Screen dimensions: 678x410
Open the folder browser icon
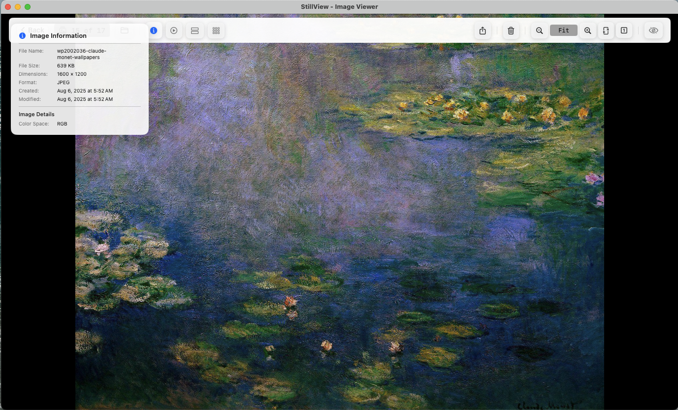pyautogui.click(x=125, y=31)
